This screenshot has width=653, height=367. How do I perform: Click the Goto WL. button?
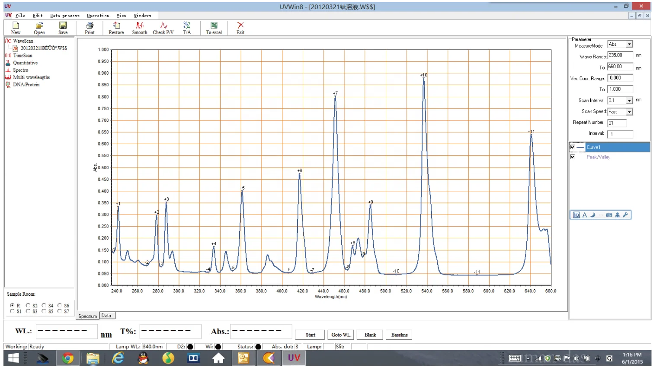341,335
